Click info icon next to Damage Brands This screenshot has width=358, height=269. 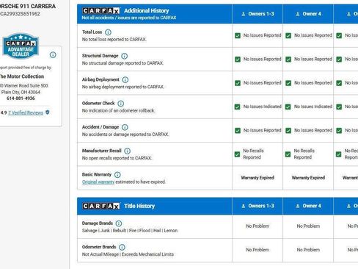(x=119, y=223)
